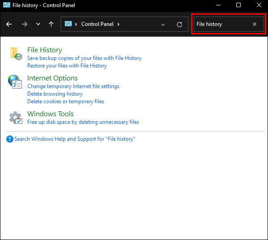This screenshot has height=240, width=268.
Task: Click the Up arrow to parent folder
Action: (51, 24)
